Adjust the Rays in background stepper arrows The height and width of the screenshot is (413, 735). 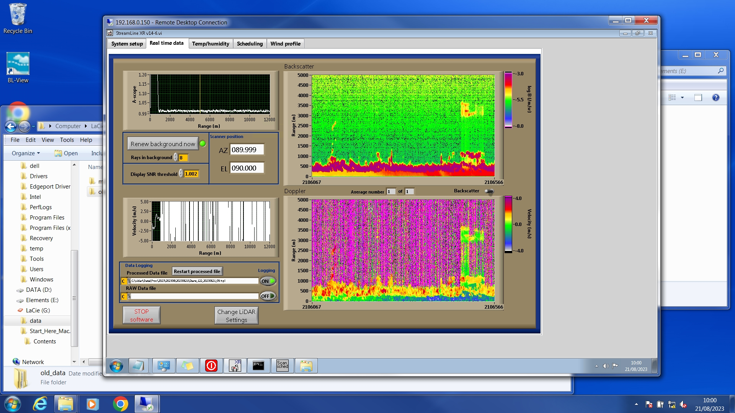point(176,158)
